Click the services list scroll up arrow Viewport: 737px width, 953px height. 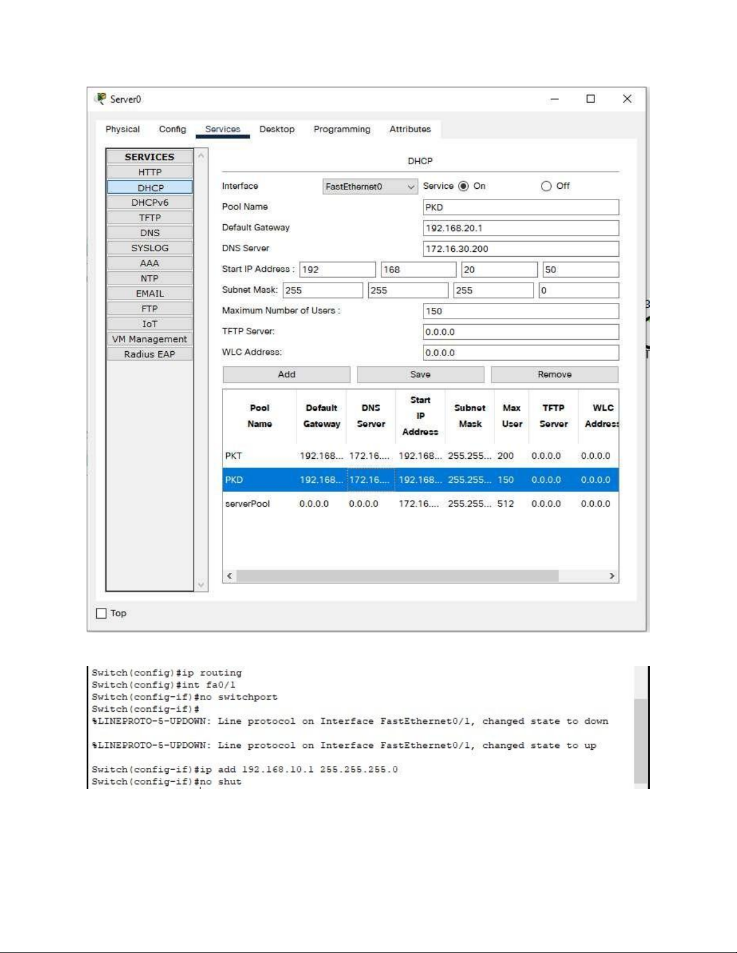click(x=201, y=156)
